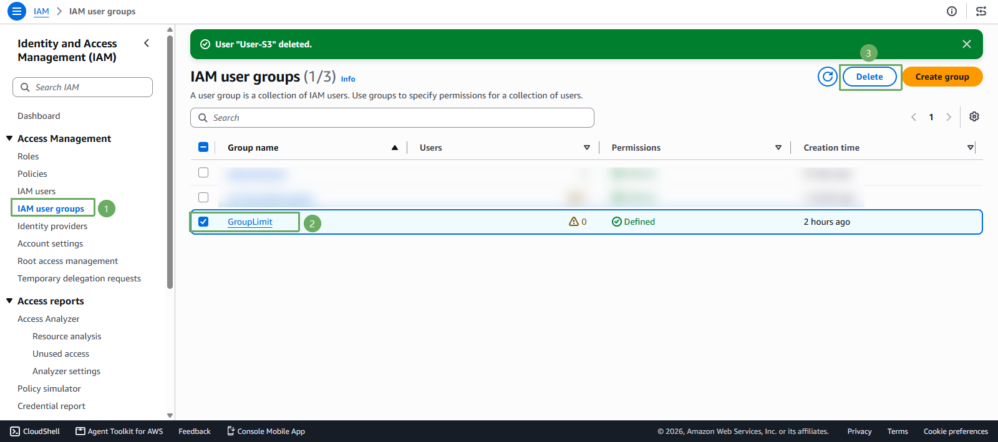Open Access Analyzer in sidebar

(48, 319)
